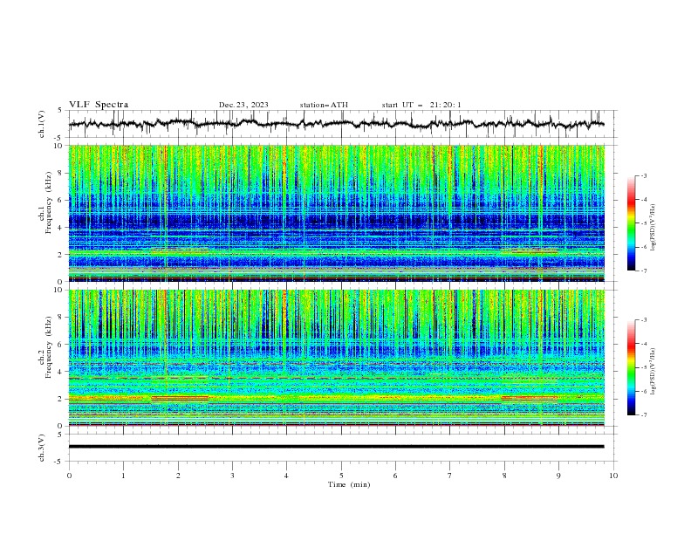Screen dimensions: 691x534
Task: Click the time axis tick label '8'
Action: click(x=504, y=476)
